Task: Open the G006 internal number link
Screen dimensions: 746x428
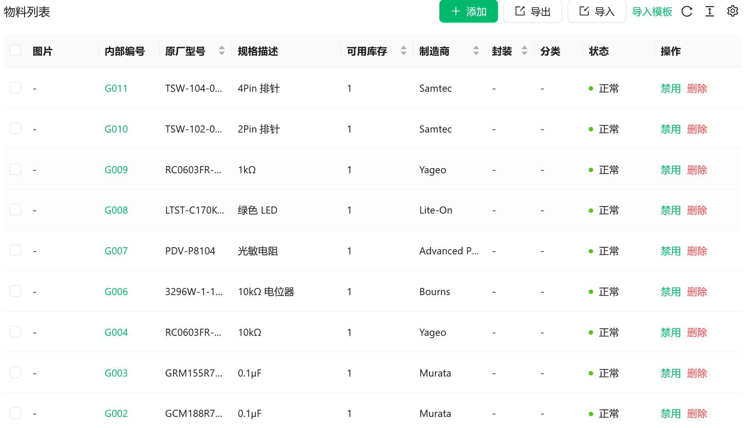Action: 116,292
